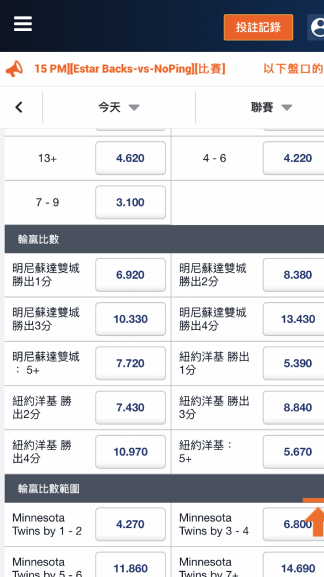Open the Estar Backs-vs-NoPing announcement text
The height and width of the screenshot is (577, 324).
click(129, 69)
